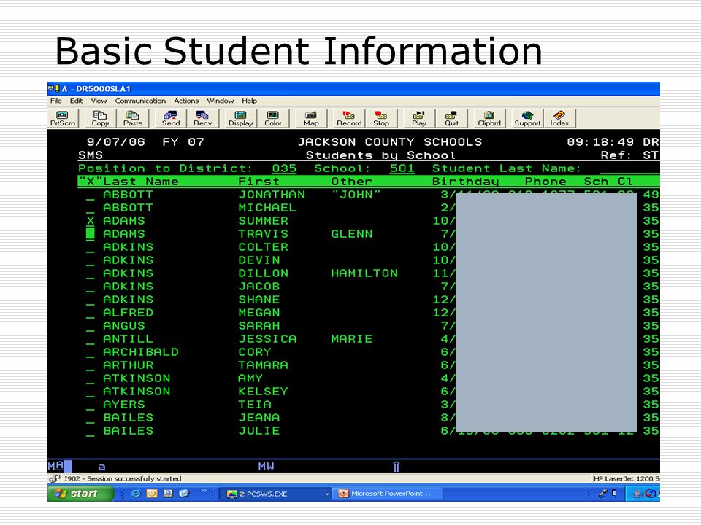Open the Window menu

(220, 101)
